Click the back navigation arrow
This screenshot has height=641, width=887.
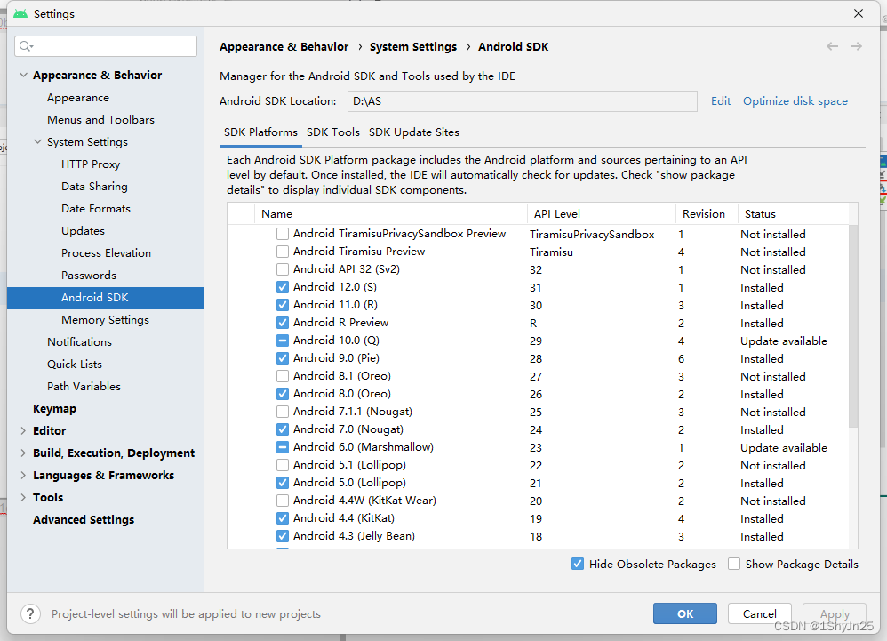tap(832, 46)
